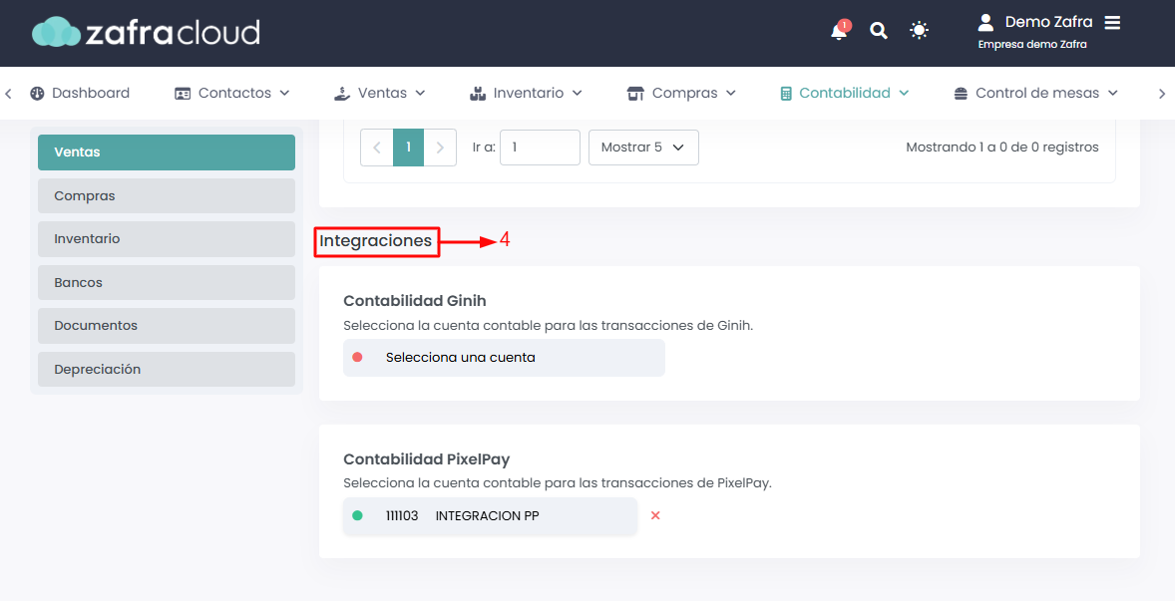Expand the Contactos dropdown menu
This screenshot has height=601, width=1175.
[232, 93]
